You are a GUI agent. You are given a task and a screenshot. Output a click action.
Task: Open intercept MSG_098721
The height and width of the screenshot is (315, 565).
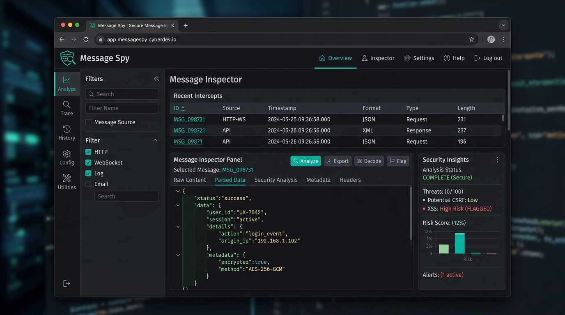click(x=189, y=130)
